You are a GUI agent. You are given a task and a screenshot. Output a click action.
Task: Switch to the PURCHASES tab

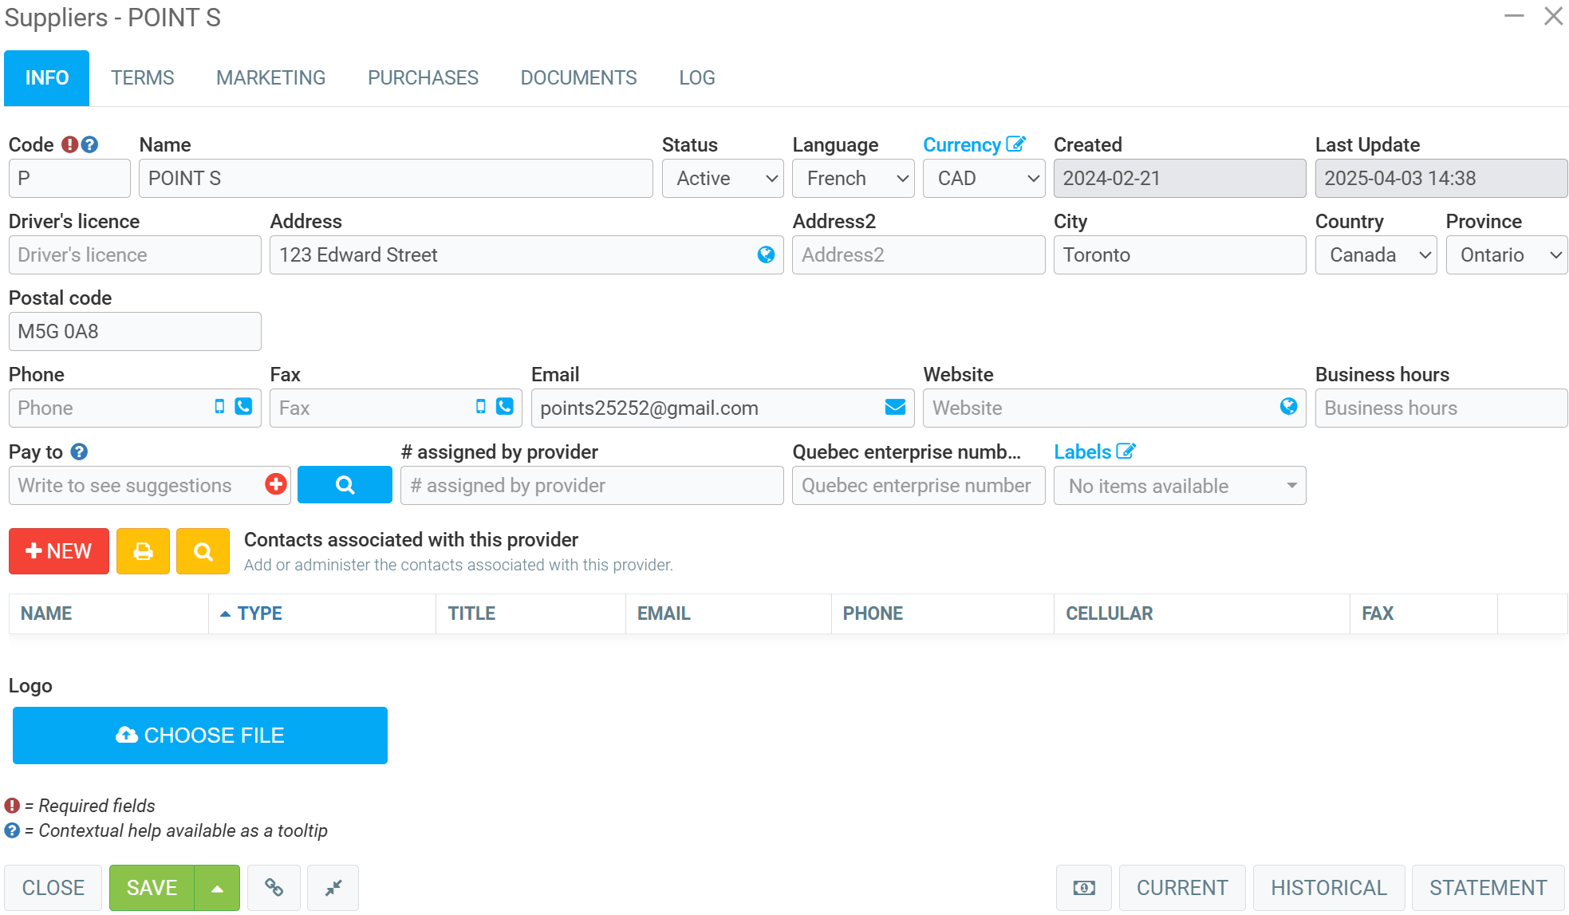[x=423, y=77]
